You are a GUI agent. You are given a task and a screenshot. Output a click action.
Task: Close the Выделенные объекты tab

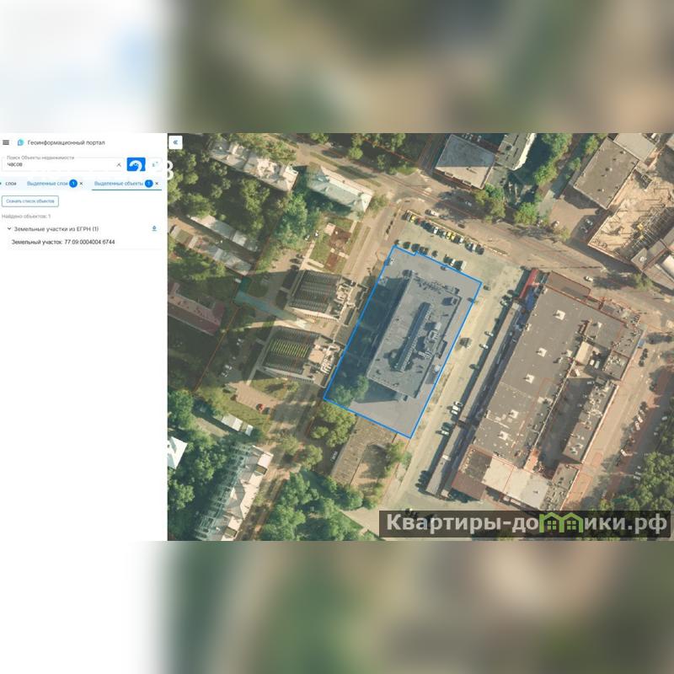[158, 183]
